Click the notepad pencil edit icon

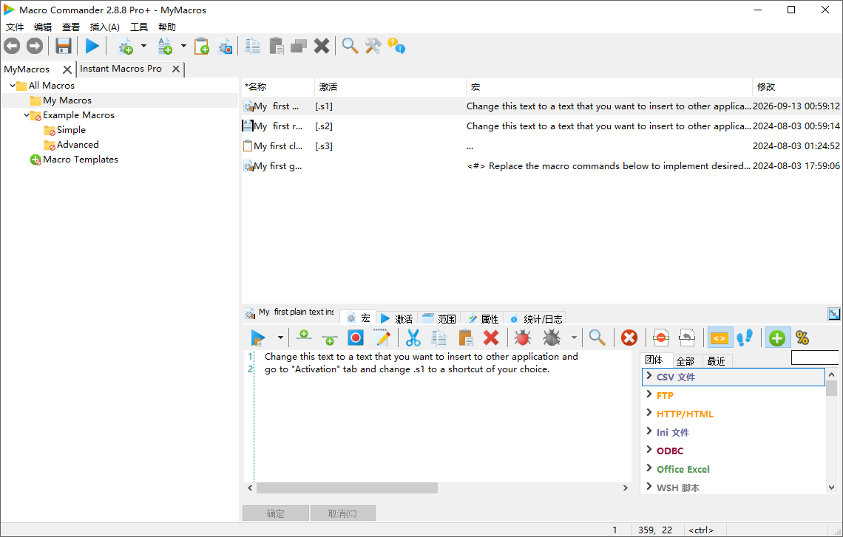click(382, 338)
